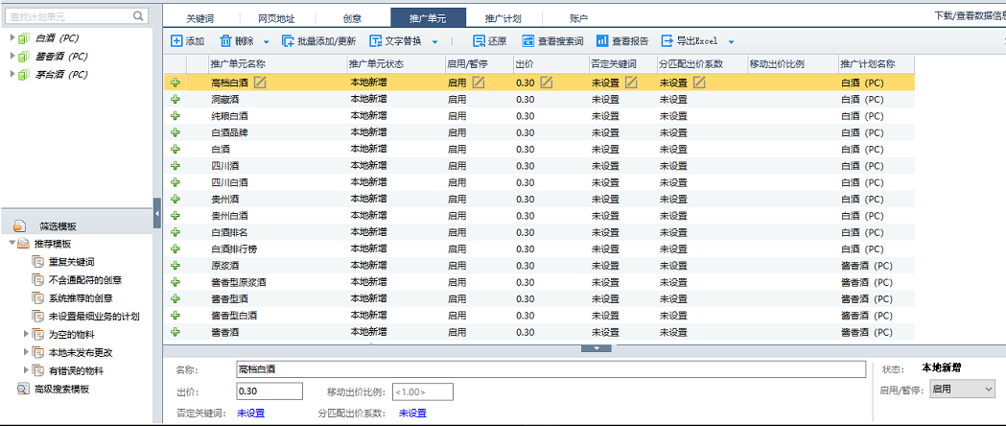The image size is (1006, 426).
Task: Open 查看搜索词 search terms viewer
Action: click(527, 41)
